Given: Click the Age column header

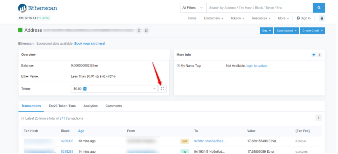Looking at the screenshot, I should [x=81, y=131].
